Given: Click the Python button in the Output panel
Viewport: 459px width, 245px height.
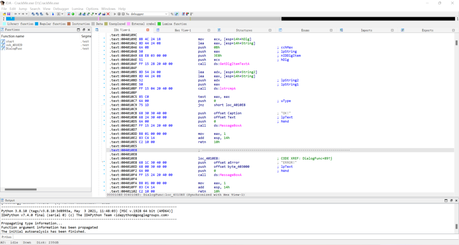Looking at the screenshot, I should (7, 237).
